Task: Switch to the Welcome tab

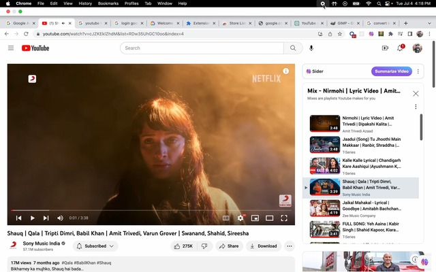Action: (x=165, y=23)
